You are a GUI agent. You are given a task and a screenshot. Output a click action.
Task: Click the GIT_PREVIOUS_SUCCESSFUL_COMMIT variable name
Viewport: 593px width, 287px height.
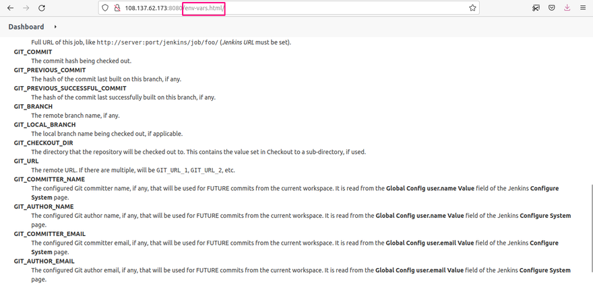tap(70, 88)
